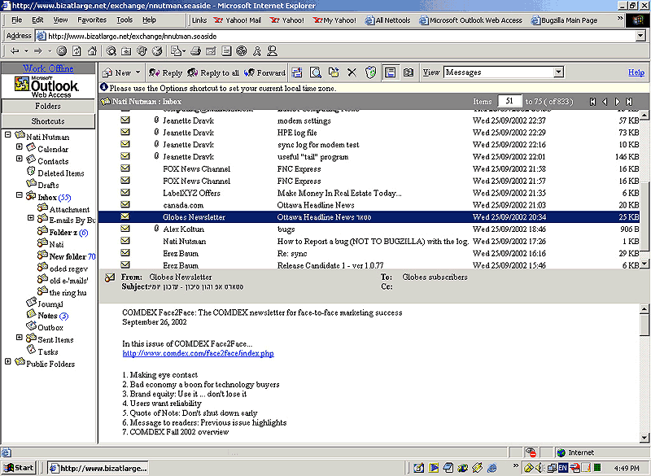Viewport: 651px width, 476px height.
Task: Empty the Deleted Items folder
Action: (x=370, y=72)
